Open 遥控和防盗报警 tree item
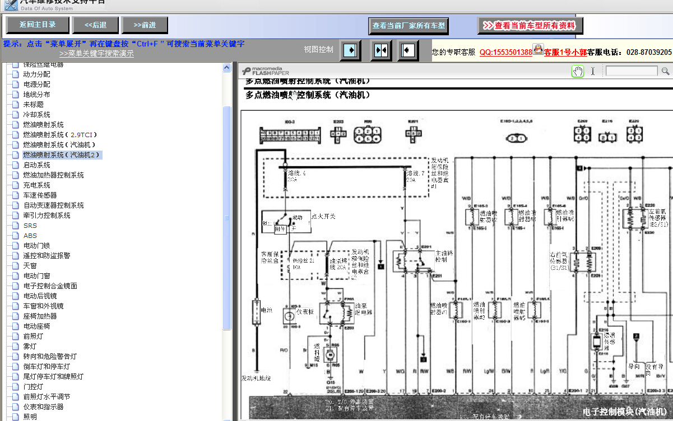The image size is (673, 421). tap(47, 255)
